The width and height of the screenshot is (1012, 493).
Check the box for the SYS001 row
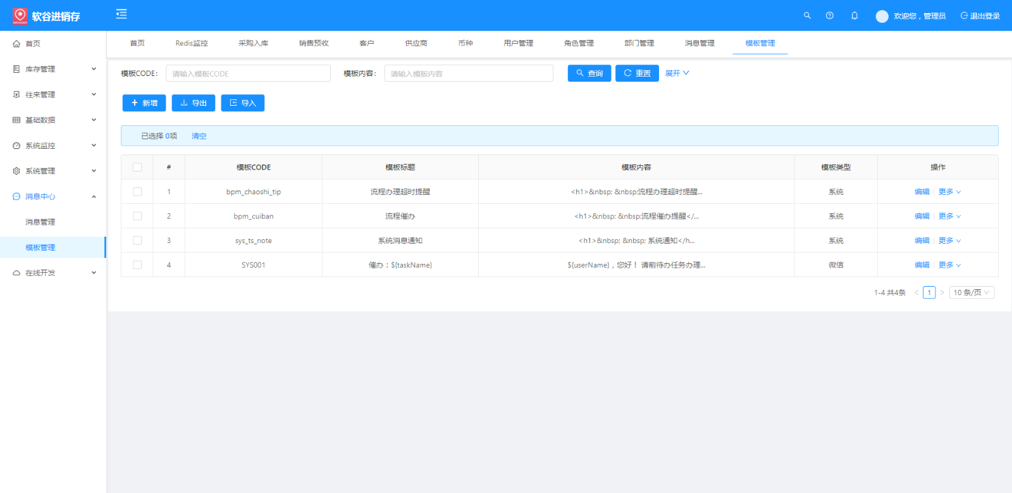[x=137, y=265]
